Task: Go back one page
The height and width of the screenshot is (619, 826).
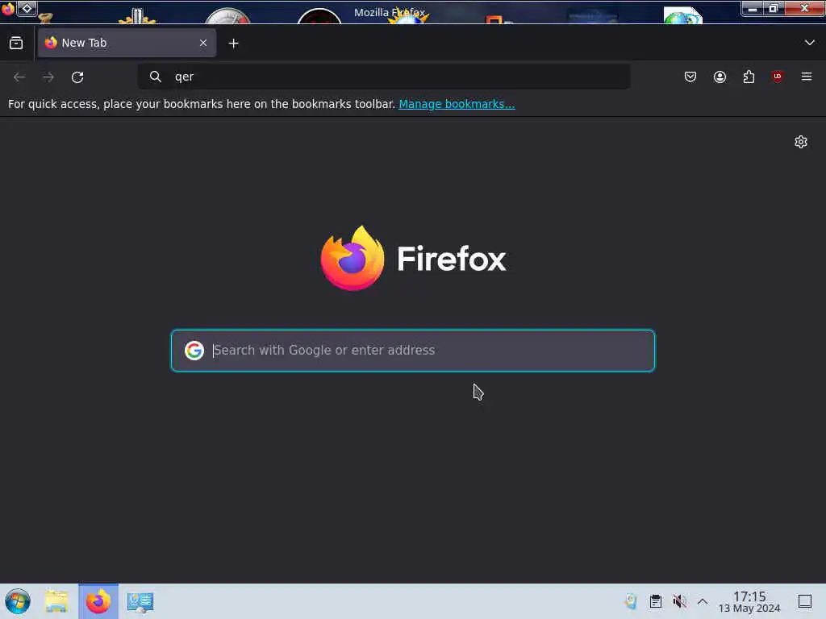Action: [19, 77]
